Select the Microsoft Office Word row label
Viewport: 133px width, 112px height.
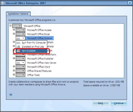coord(39,67)
